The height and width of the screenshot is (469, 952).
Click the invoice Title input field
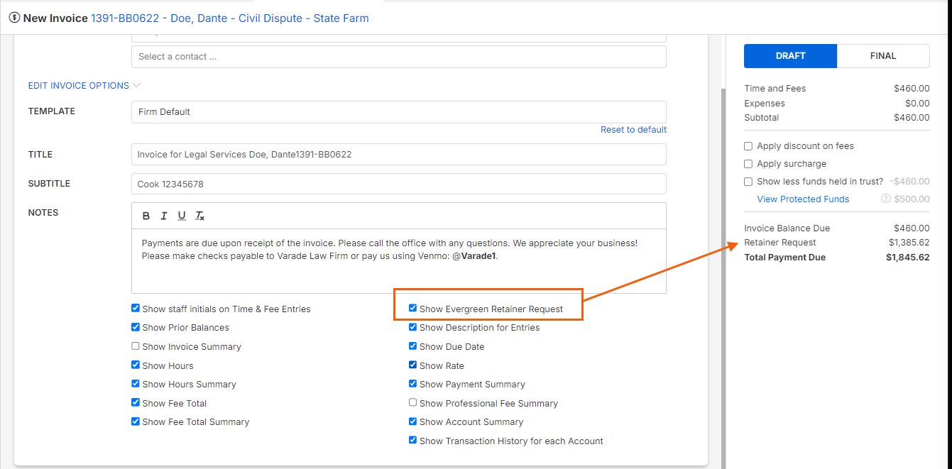tap(398, 155)
